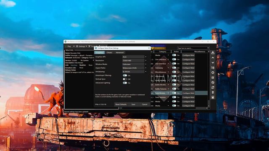Click the Cancel button in dialog

(x=145, y=104)
